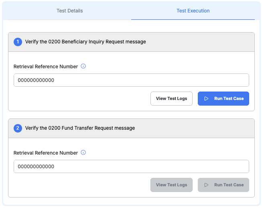This screenshot has width=262, height=208.
Task: Collapse the Beneficiary Inquiry Request step header bar
Action: (x=201, y=42)
